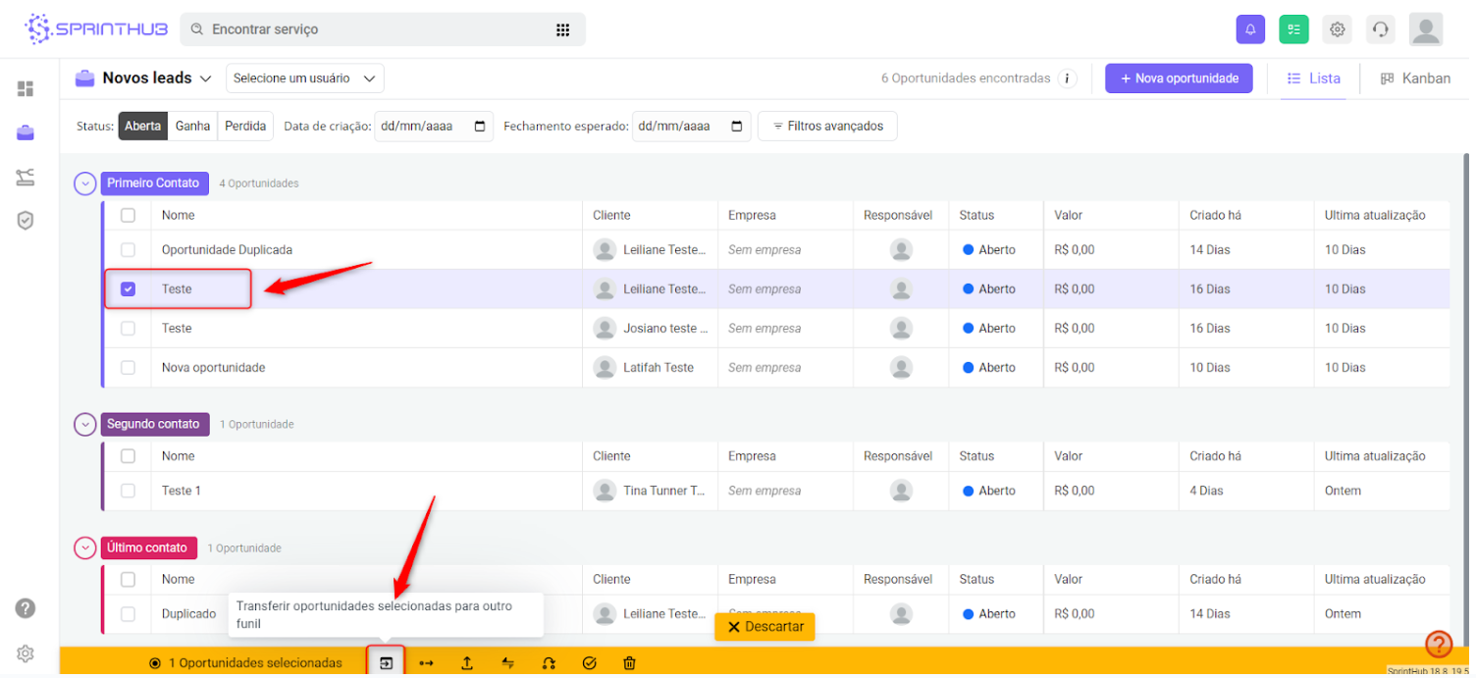This screenshot has width=1476, height=678.
Task: Click the green tasks checklist icon
Action: pyautogui.click(x=1293, y=29)
